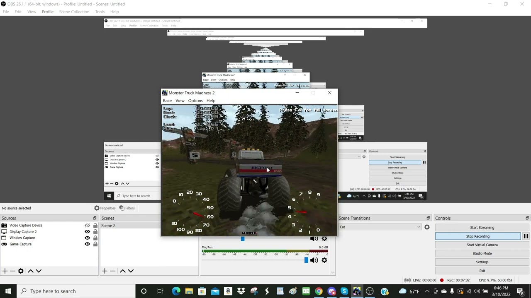Undock the Sources panel
The image size is (531, 298).
point(95,218)
